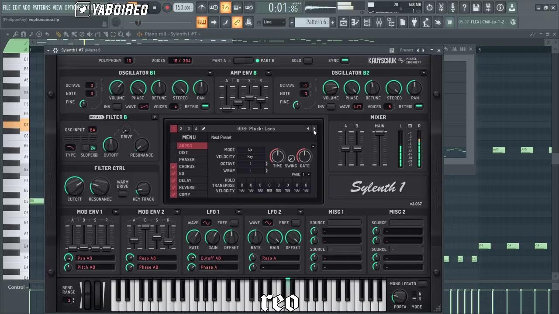Open Amp Env B dropdown arrow
This screenshot has width=559, height=314.
click(x=269, y=73)
